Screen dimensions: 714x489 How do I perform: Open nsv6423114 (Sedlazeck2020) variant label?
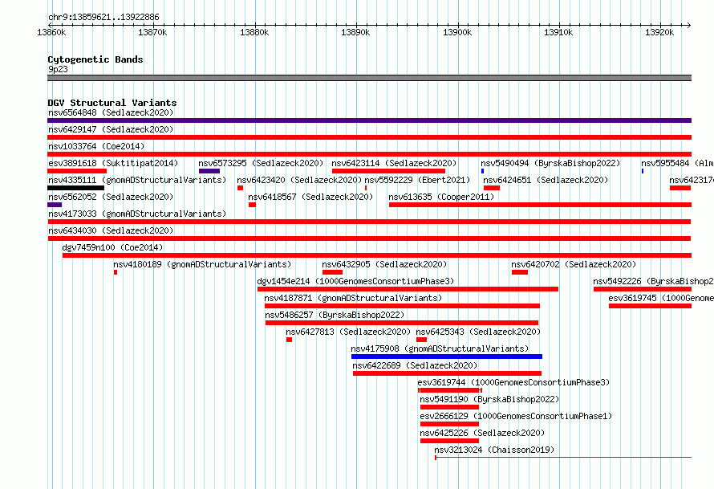coord(395,163)
